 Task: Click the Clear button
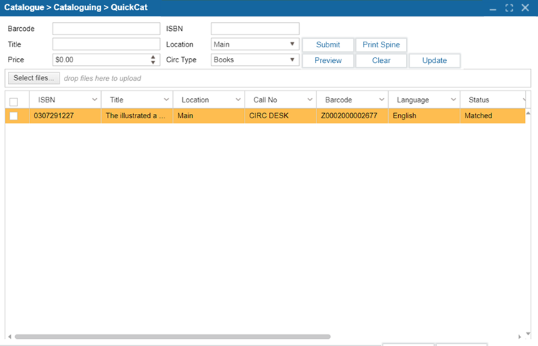point(381,61)
